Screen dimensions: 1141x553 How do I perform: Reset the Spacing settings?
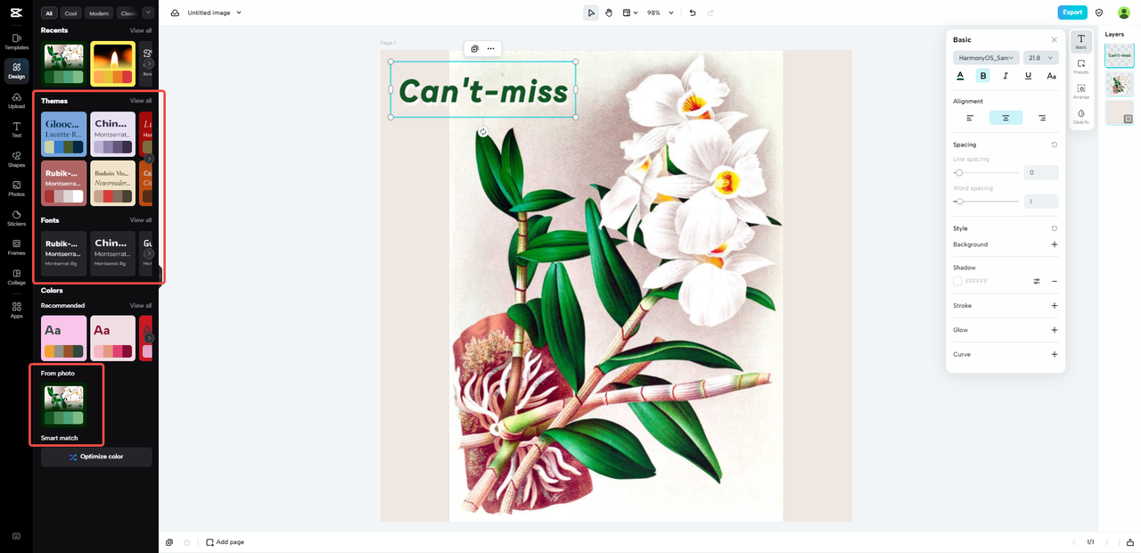[x=1055, y=144]
